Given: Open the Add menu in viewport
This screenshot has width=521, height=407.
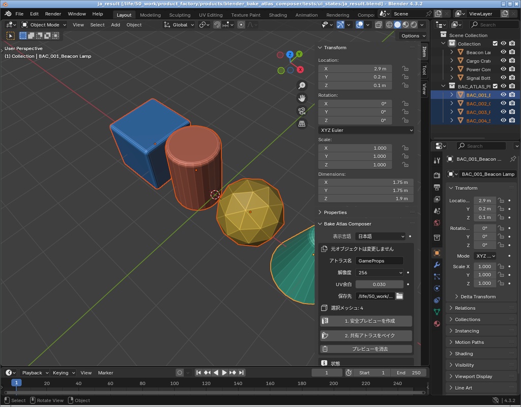Looking at the screenshot, I should pyautogui.click(x=115, y=24).
